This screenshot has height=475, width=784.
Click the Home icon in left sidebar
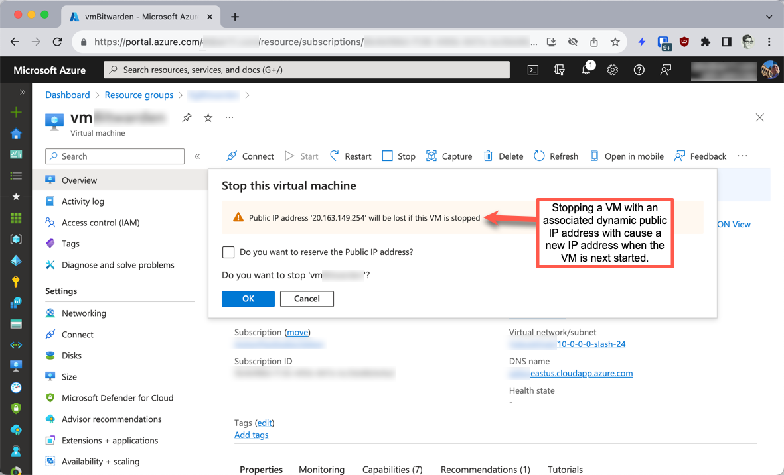pyautogui.click(x=15, y=133)
